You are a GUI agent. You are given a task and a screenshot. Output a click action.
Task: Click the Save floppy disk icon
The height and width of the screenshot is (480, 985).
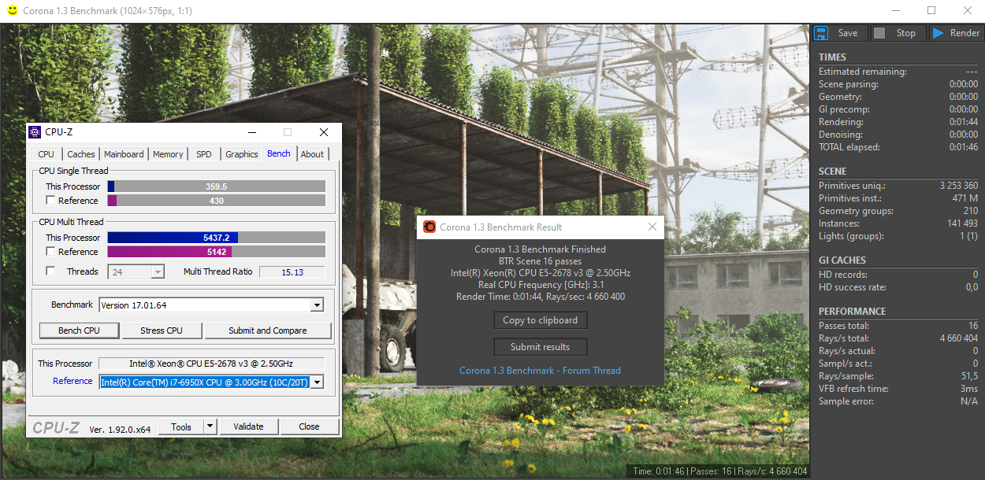822,33
